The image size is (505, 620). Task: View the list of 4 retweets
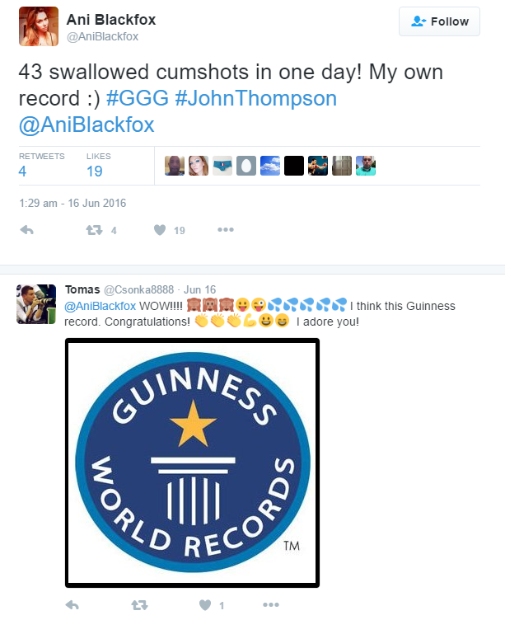(41, 166)
